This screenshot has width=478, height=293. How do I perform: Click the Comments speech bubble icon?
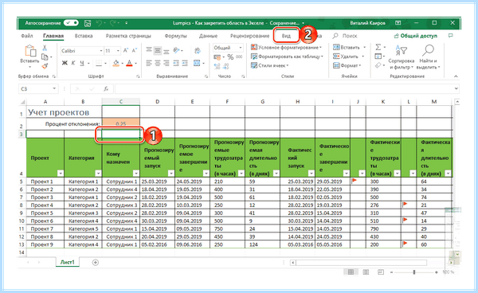[x=451, y=36]
